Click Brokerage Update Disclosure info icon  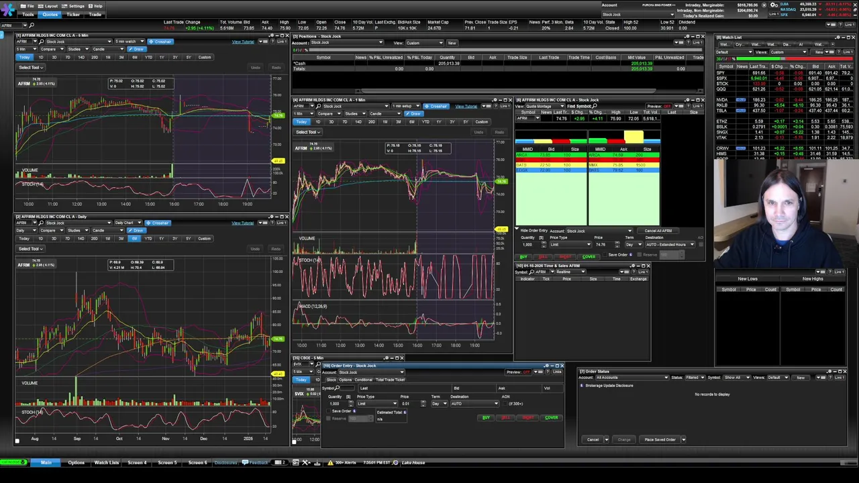coord(581,386)
